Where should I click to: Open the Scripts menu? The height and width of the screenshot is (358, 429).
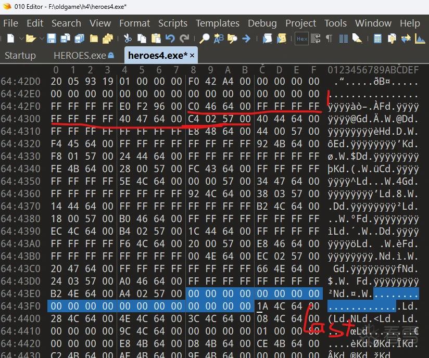173,23
